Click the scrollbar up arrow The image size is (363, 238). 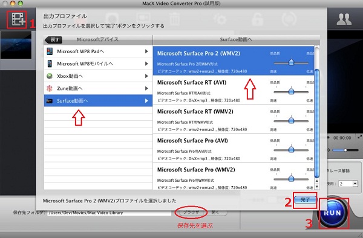[316, 181]
